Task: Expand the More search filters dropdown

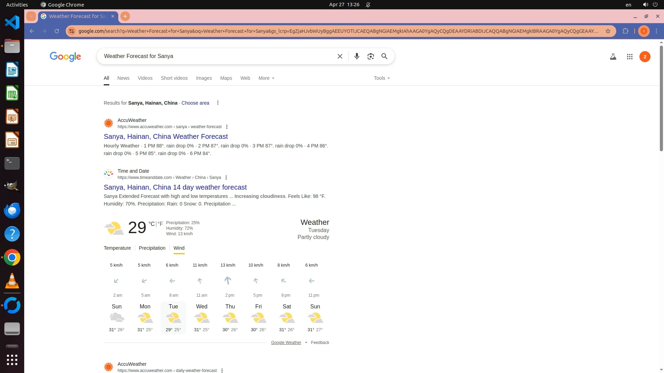Action: coord(266,78)
